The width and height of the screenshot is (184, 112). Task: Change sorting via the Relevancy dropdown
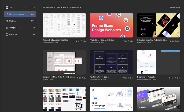pos(175,8)
